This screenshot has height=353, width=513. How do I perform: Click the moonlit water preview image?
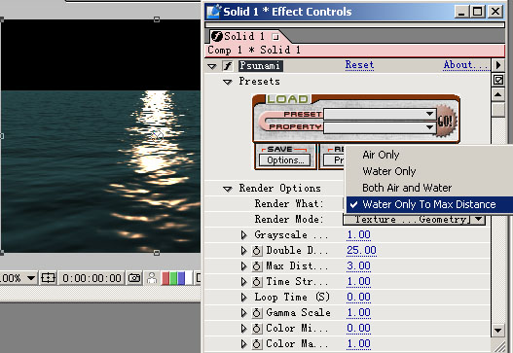coord(101,135)
